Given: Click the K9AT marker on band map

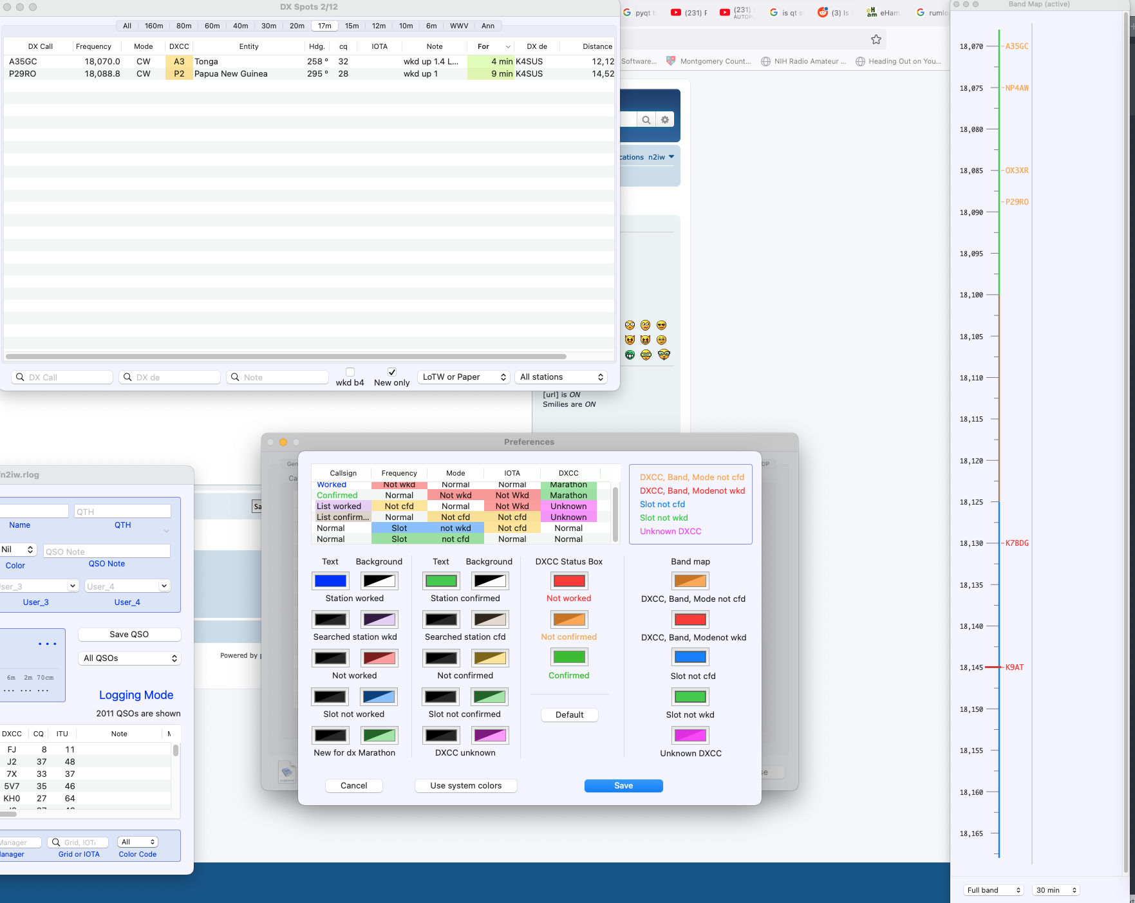Looking at the screenshot, I should pyautogui.click(x=1014, y=667).
